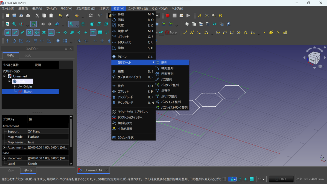This screenshot has height=184, width=327.
Task: Click the isometric view cube icon
Action: (x=83, y=24)
